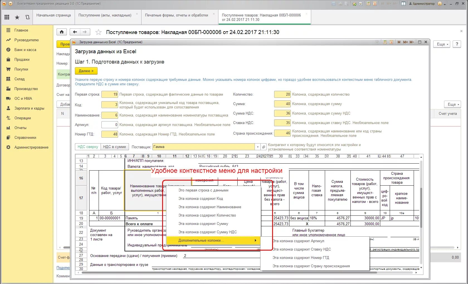Open Отчеты section in sidebar
Viewport: 468px width, 284px height.
pyautogui.click(x=20, y=128)
